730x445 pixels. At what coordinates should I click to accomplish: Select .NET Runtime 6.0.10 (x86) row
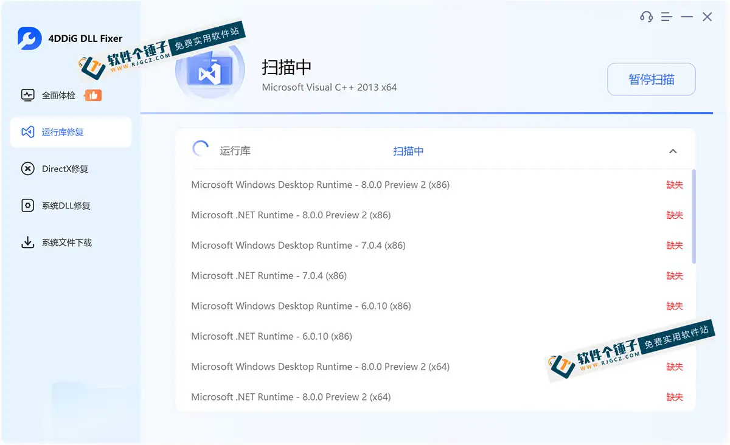(x=435, y=336)
